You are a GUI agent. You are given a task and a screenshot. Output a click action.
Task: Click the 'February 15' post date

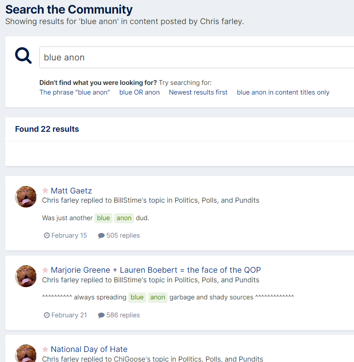coord(69,235)
